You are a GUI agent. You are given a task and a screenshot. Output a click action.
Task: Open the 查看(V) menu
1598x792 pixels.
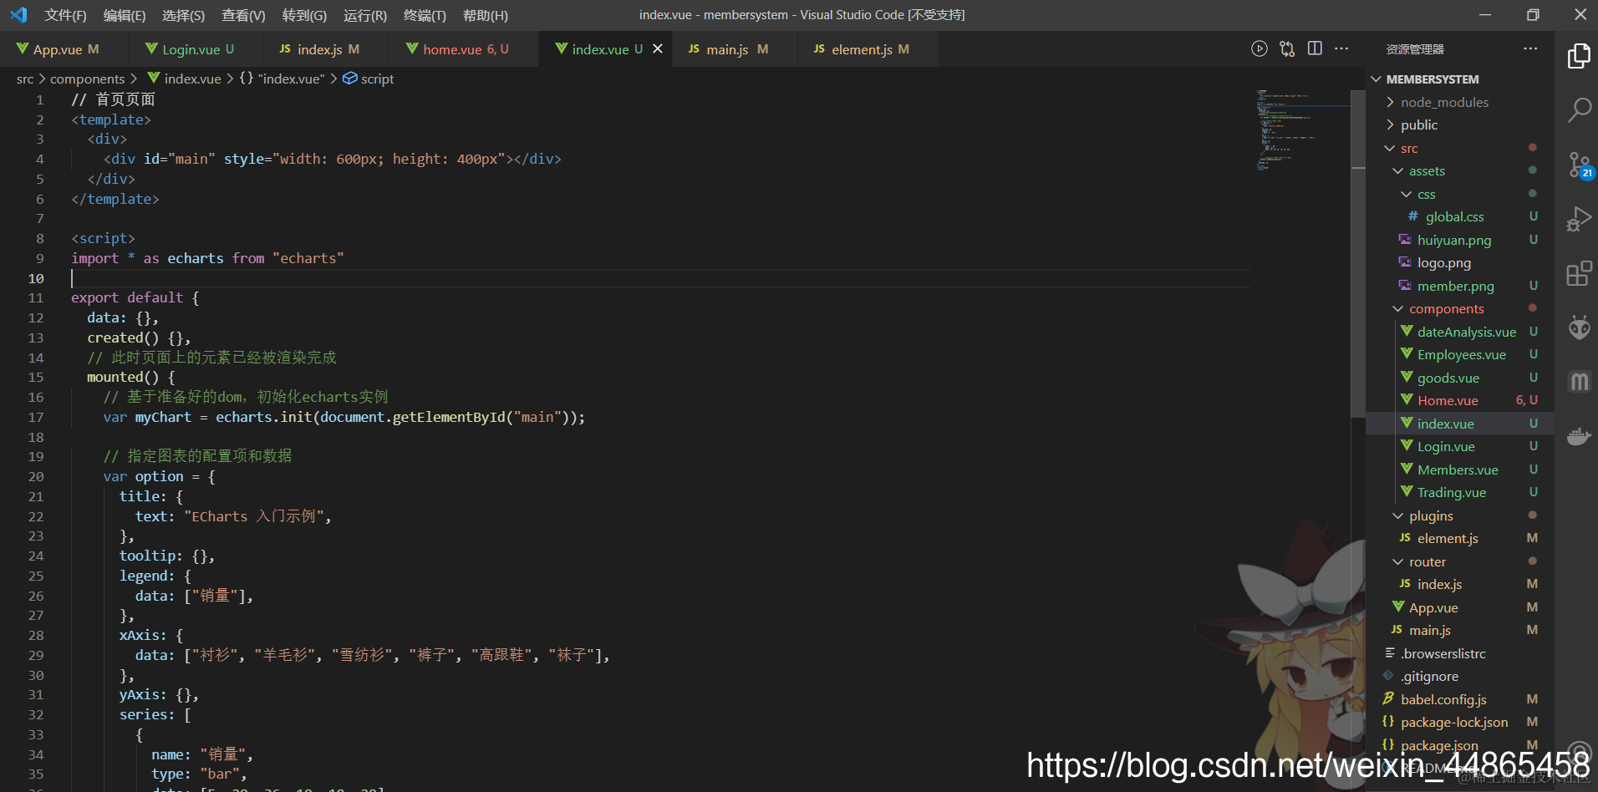(x=243, y=15)
